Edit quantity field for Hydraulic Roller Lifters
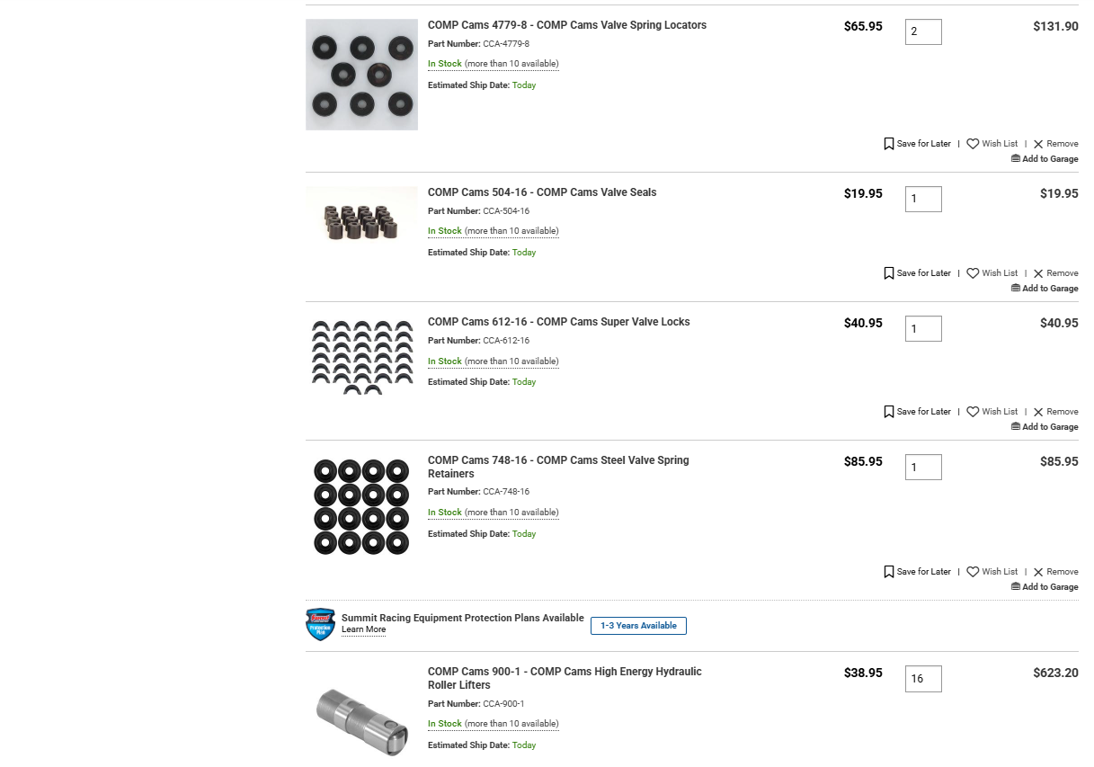Screen dimensions: 1094x767 click(922, 679)
